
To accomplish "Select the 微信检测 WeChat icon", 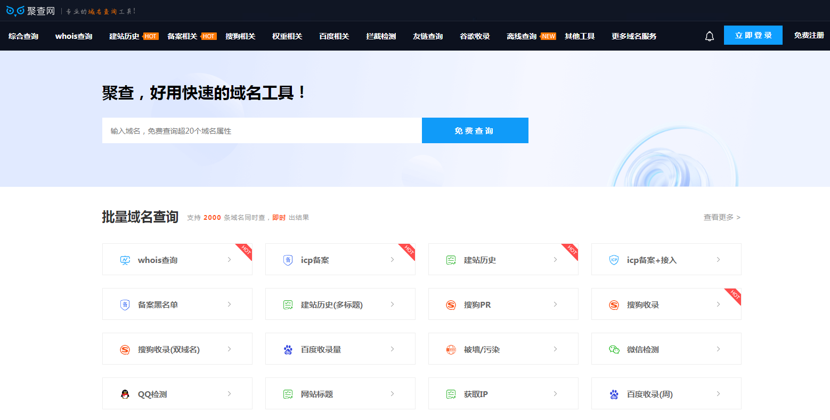I will [614, 349].
